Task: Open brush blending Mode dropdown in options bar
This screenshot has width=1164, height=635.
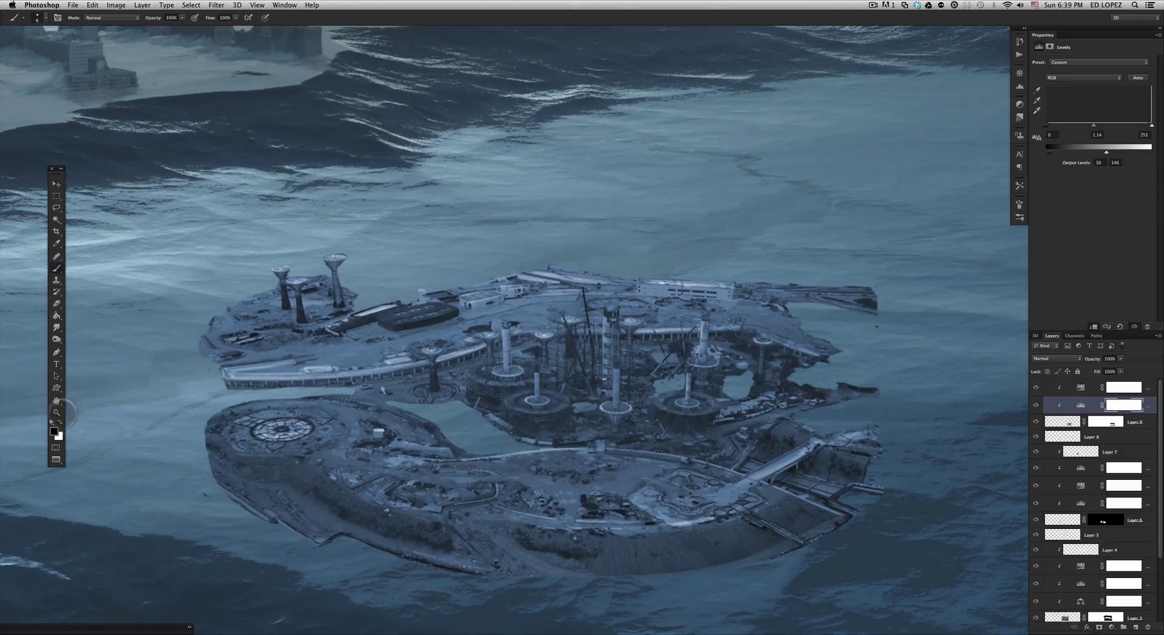Action: 112,18
